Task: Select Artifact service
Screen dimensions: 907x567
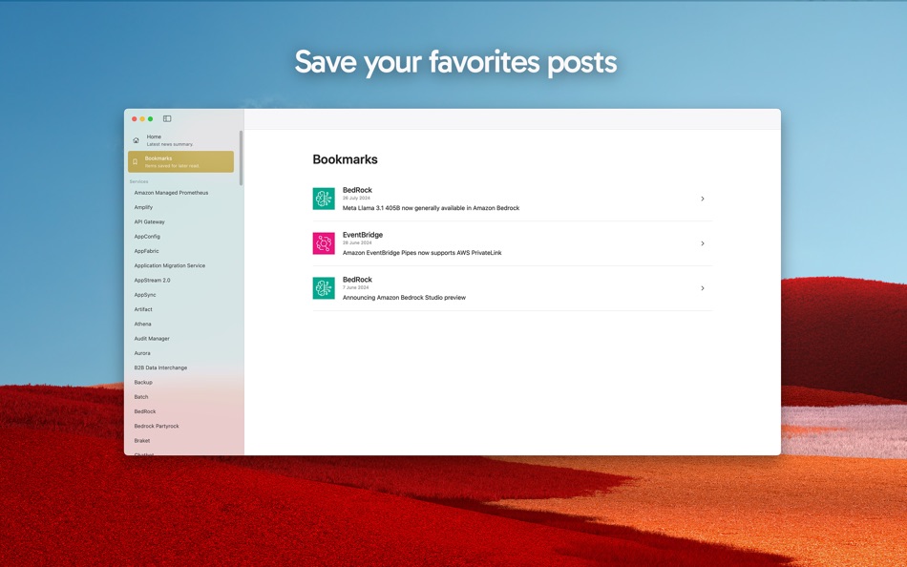Action: pos(143,309)
